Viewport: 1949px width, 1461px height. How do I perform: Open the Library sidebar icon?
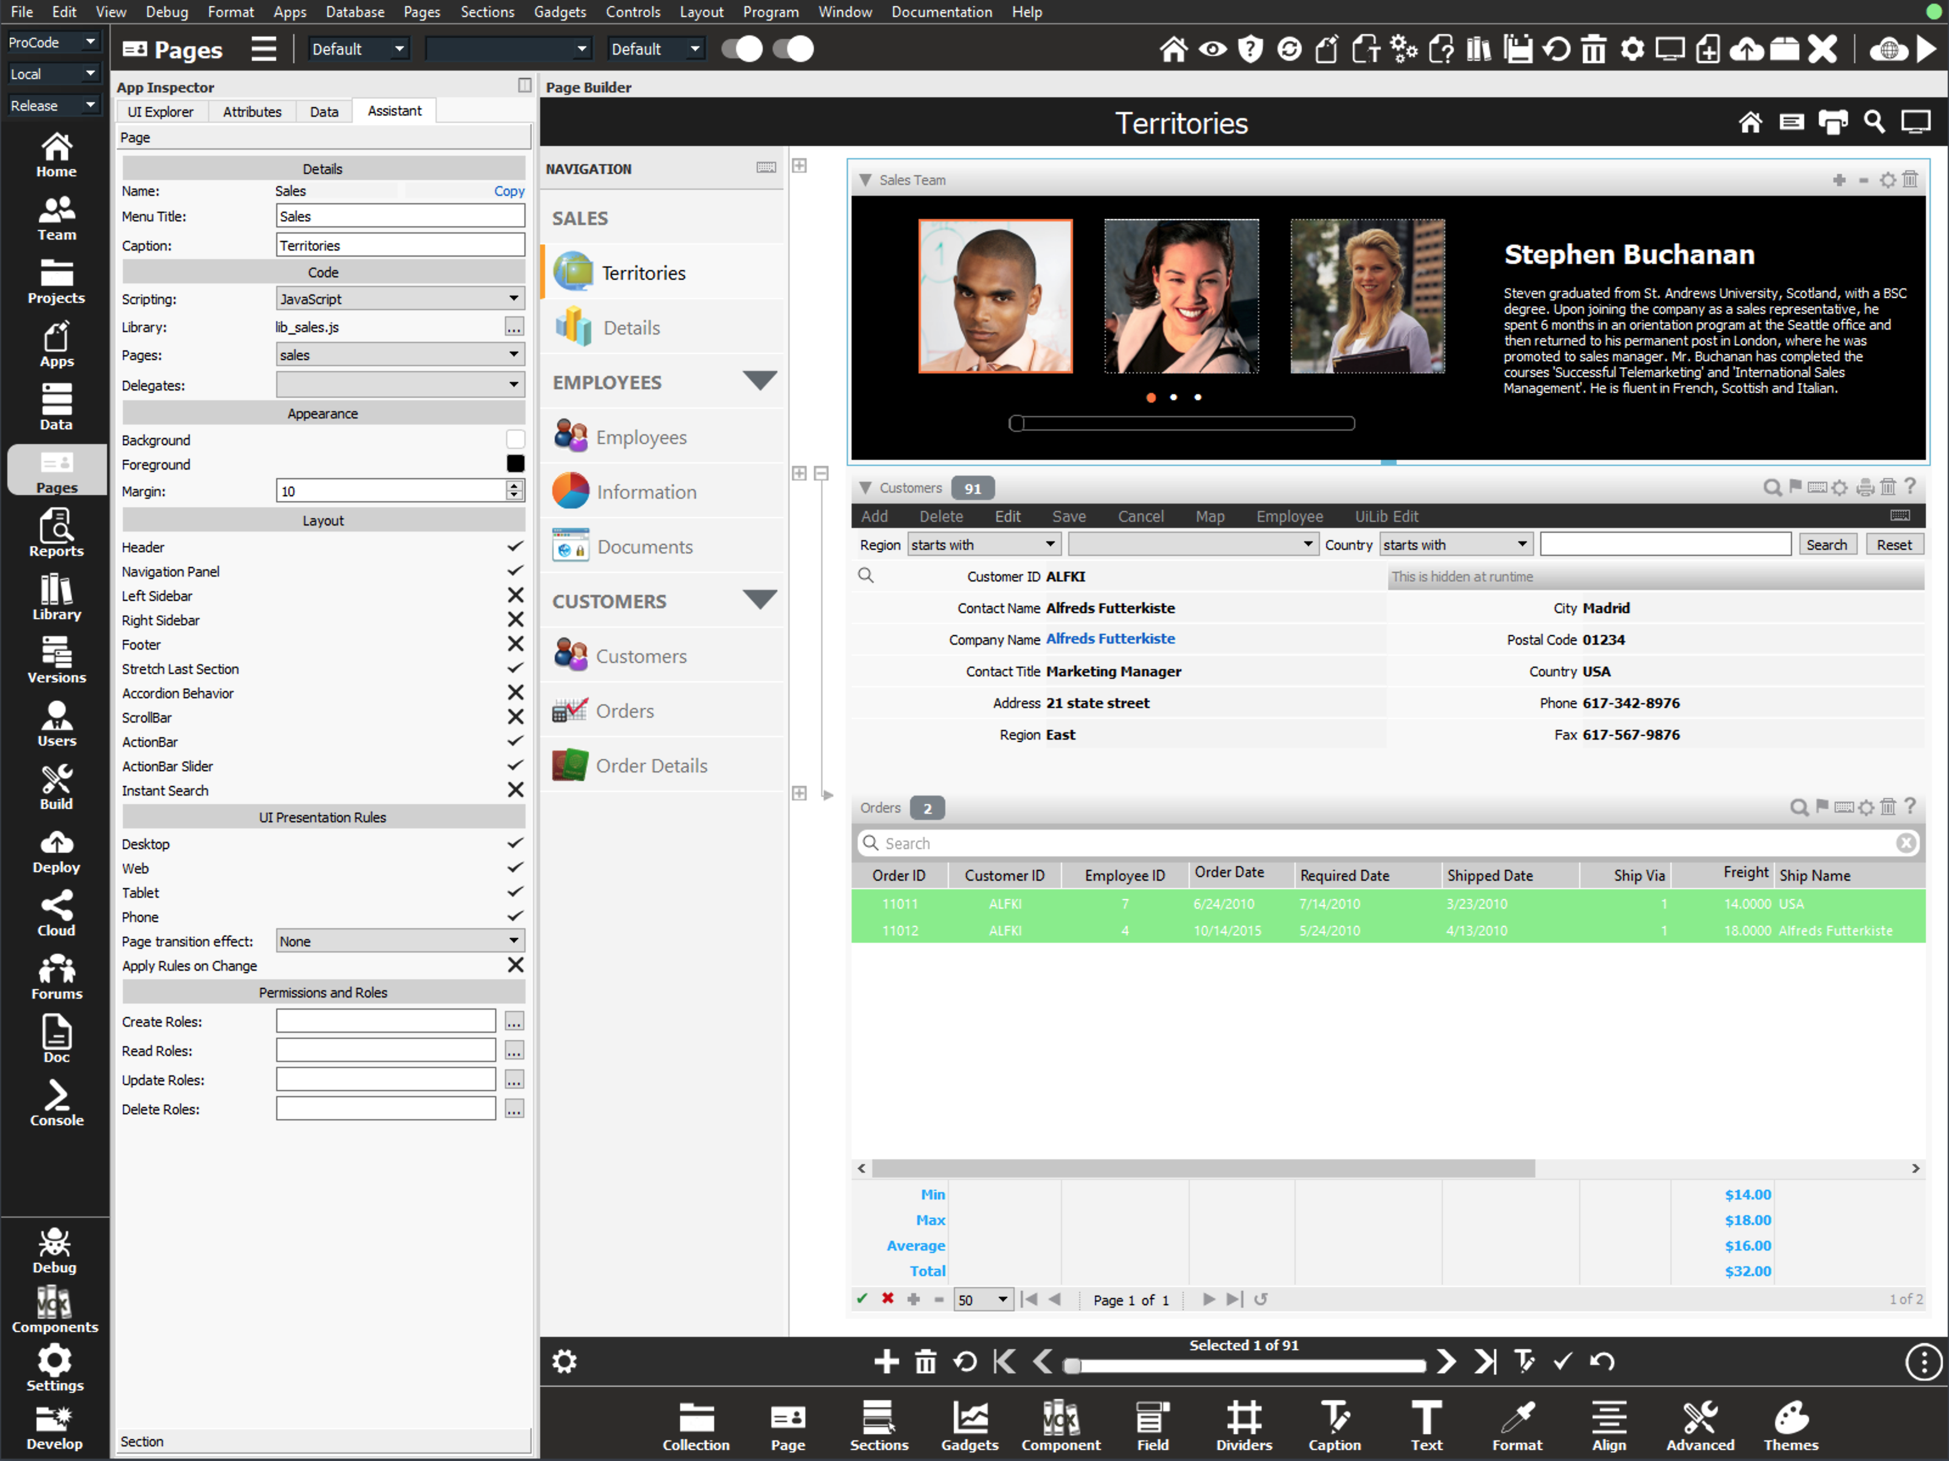point(55,597)
